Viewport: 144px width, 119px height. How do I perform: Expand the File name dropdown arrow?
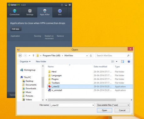coord(93,105)
